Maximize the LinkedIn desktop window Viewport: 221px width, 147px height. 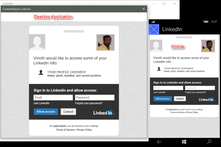[164, 4]
